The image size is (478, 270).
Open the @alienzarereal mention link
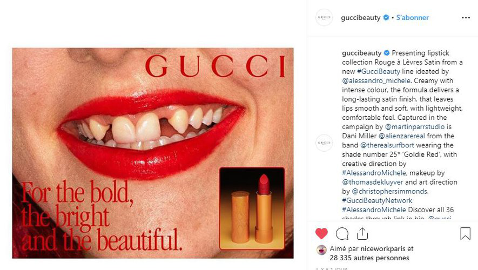402,136
